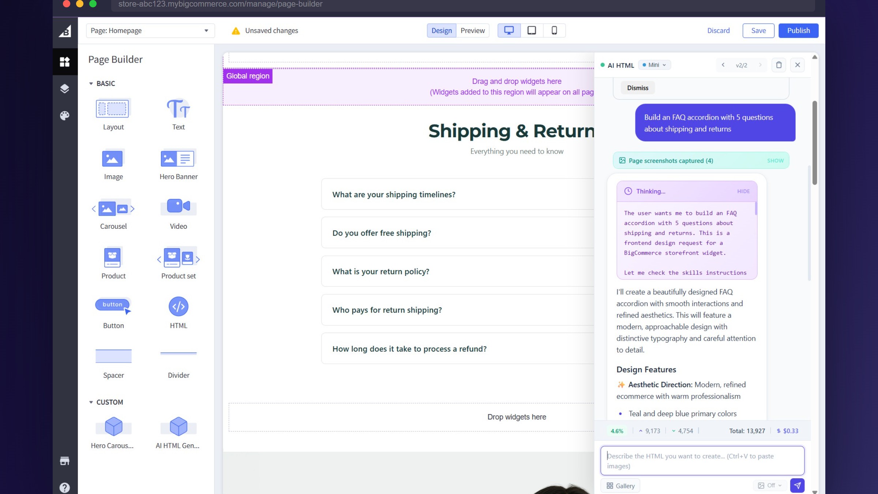The width and height of the screenshot is (878, 494).
Task: Hide the AI thinking block
Action: [743, 191]
